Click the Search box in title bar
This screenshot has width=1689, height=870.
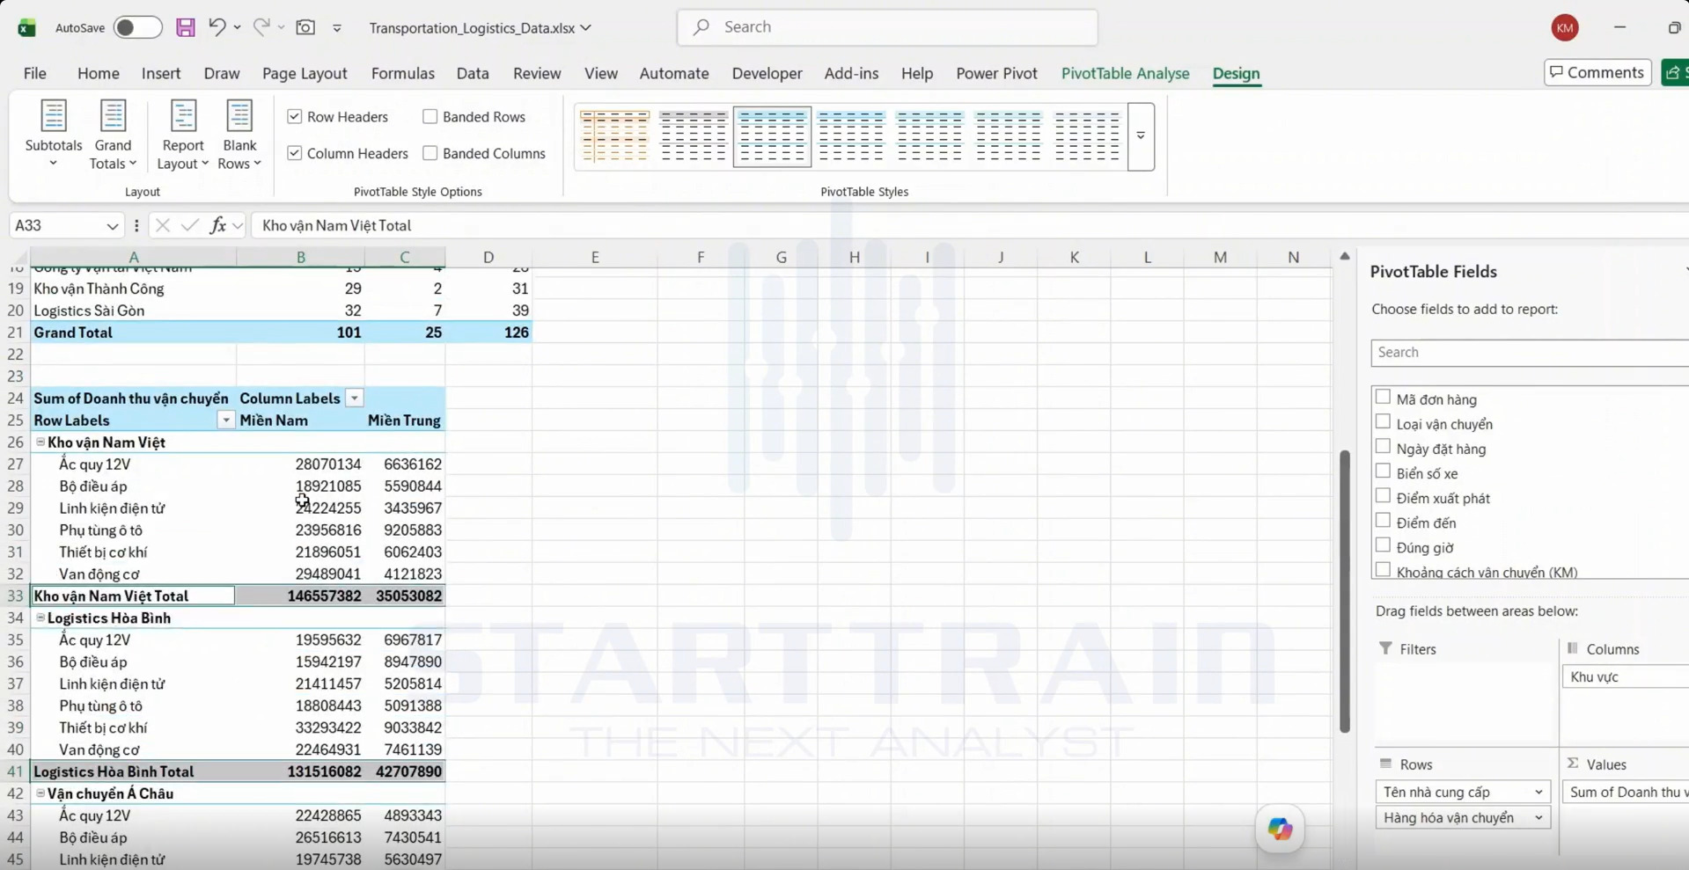[x=887, y=27]
